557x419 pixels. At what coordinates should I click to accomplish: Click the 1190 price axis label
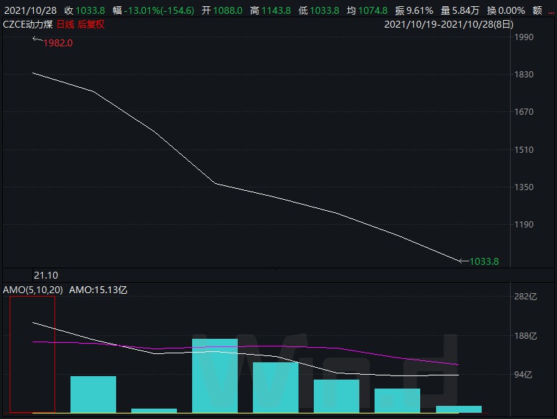click(x=524, y=225)
